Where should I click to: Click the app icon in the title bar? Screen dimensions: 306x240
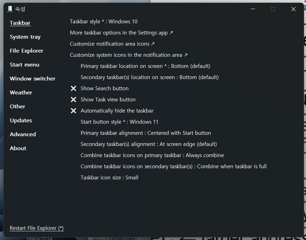[10, 9]
